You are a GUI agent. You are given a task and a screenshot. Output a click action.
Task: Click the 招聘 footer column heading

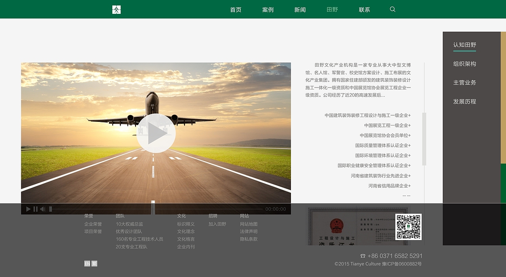213,216
